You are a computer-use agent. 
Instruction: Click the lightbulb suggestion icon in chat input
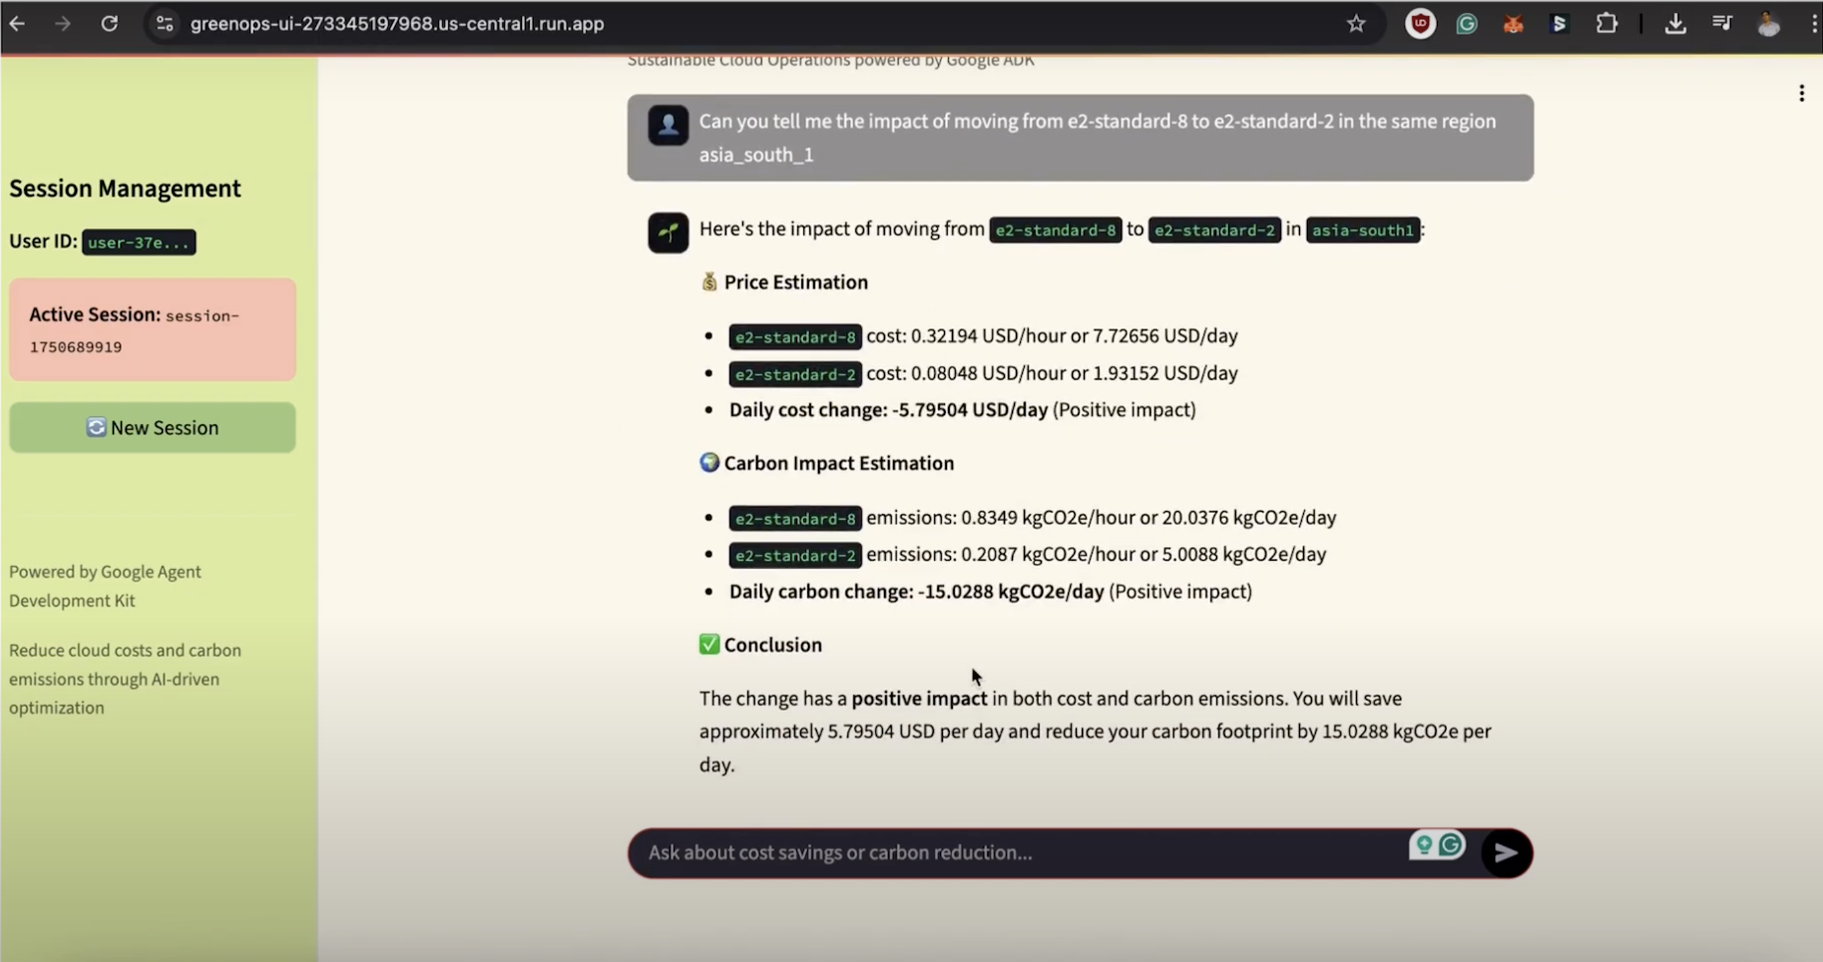pyautogui.click(x=1424, y=844)
